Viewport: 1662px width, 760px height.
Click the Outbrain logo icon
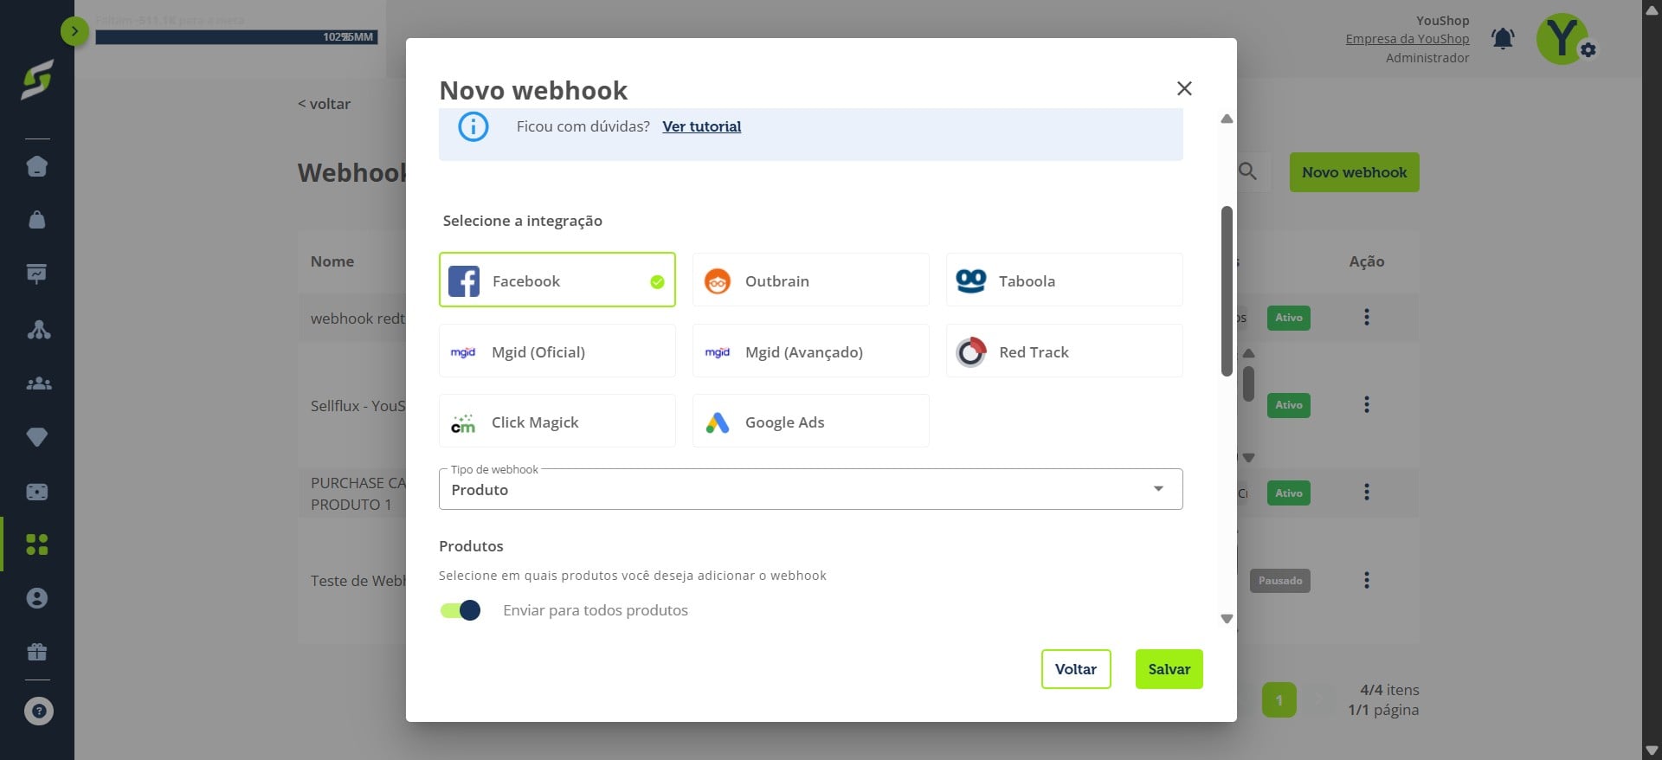[x=718, y=281]
